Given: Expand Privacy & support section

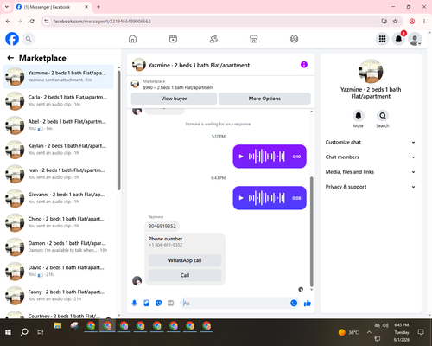Looking at the screenshot, I should point(371,187).
